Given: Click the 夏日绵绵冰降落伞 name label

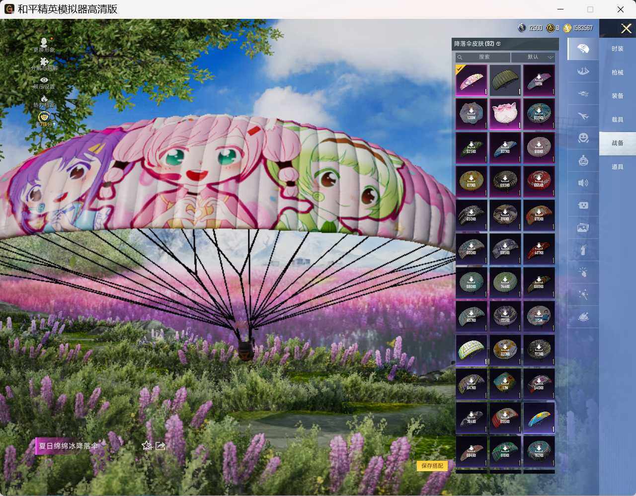Looking at the screenshot, I should (x=69, y=446).
